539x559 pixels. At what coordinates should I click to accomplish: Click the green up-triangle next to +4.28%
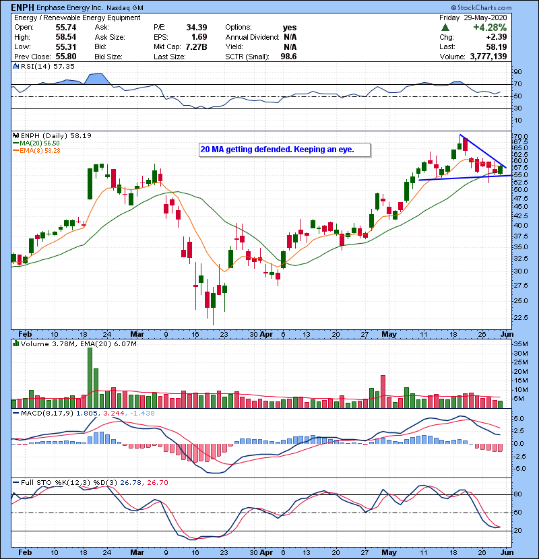445,28
